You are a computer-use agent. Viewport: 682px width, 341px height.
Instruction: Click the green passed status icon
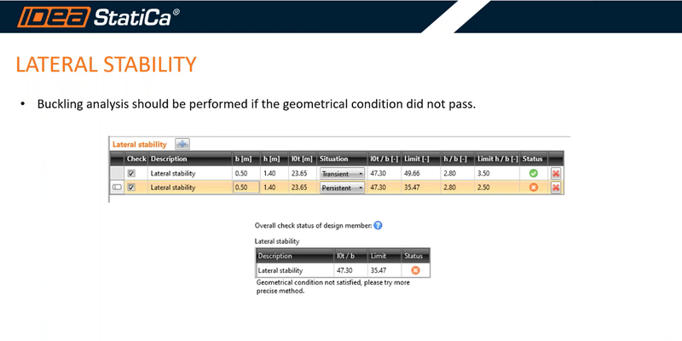(x=534, y=173)
